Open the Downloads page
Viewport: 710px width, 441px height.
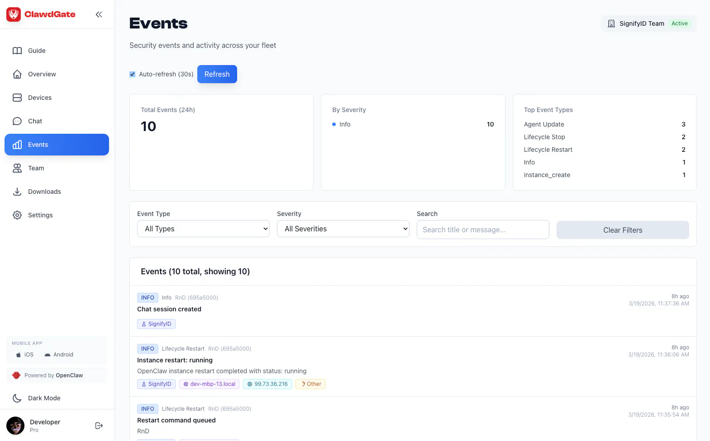click(57, 192)
